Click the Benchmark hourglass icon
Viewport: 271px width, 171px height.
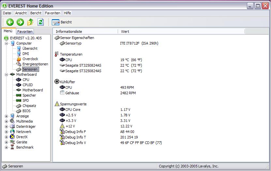[12, 147]
